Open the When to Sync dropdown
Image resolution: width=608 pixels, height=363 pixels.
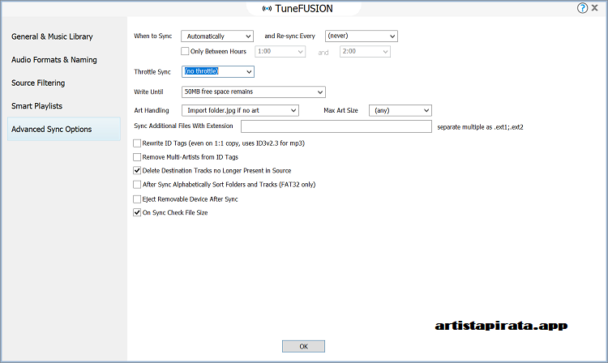point(217,36)
